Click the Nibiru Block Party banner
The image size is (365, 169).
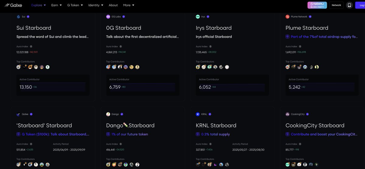click(x=317, y=5)
